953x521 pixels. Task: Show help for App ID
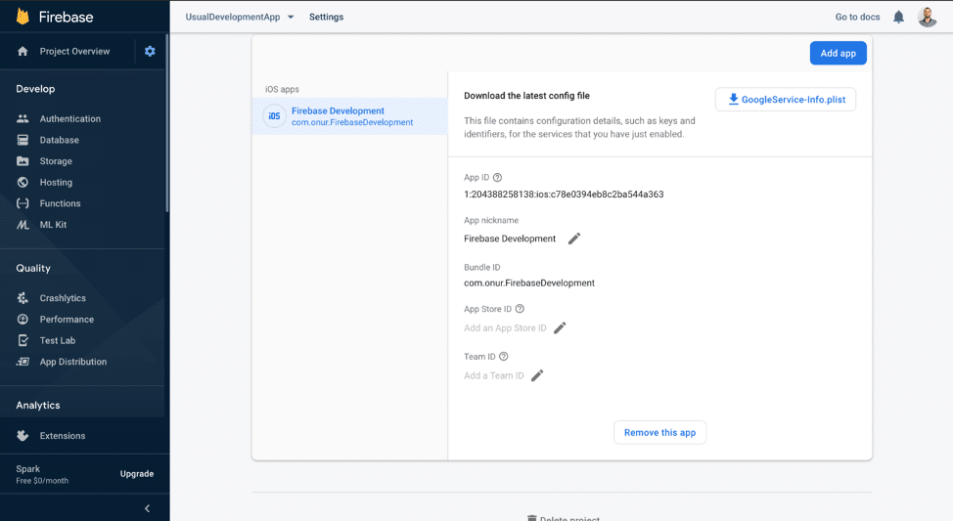497,177
